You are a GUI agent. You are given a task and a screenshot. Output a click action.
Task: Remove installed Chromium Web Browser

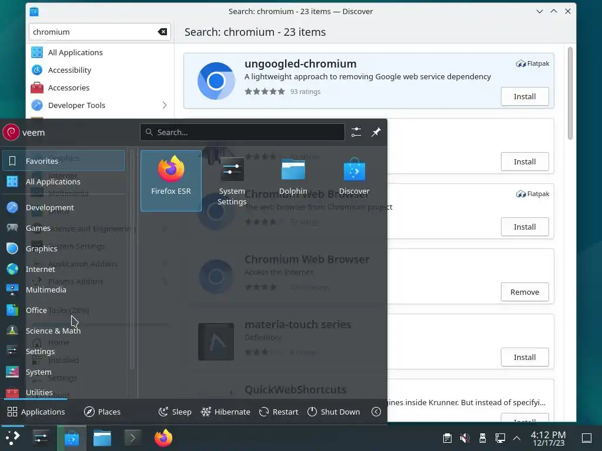pyautogui.click(x=524, y=292)
